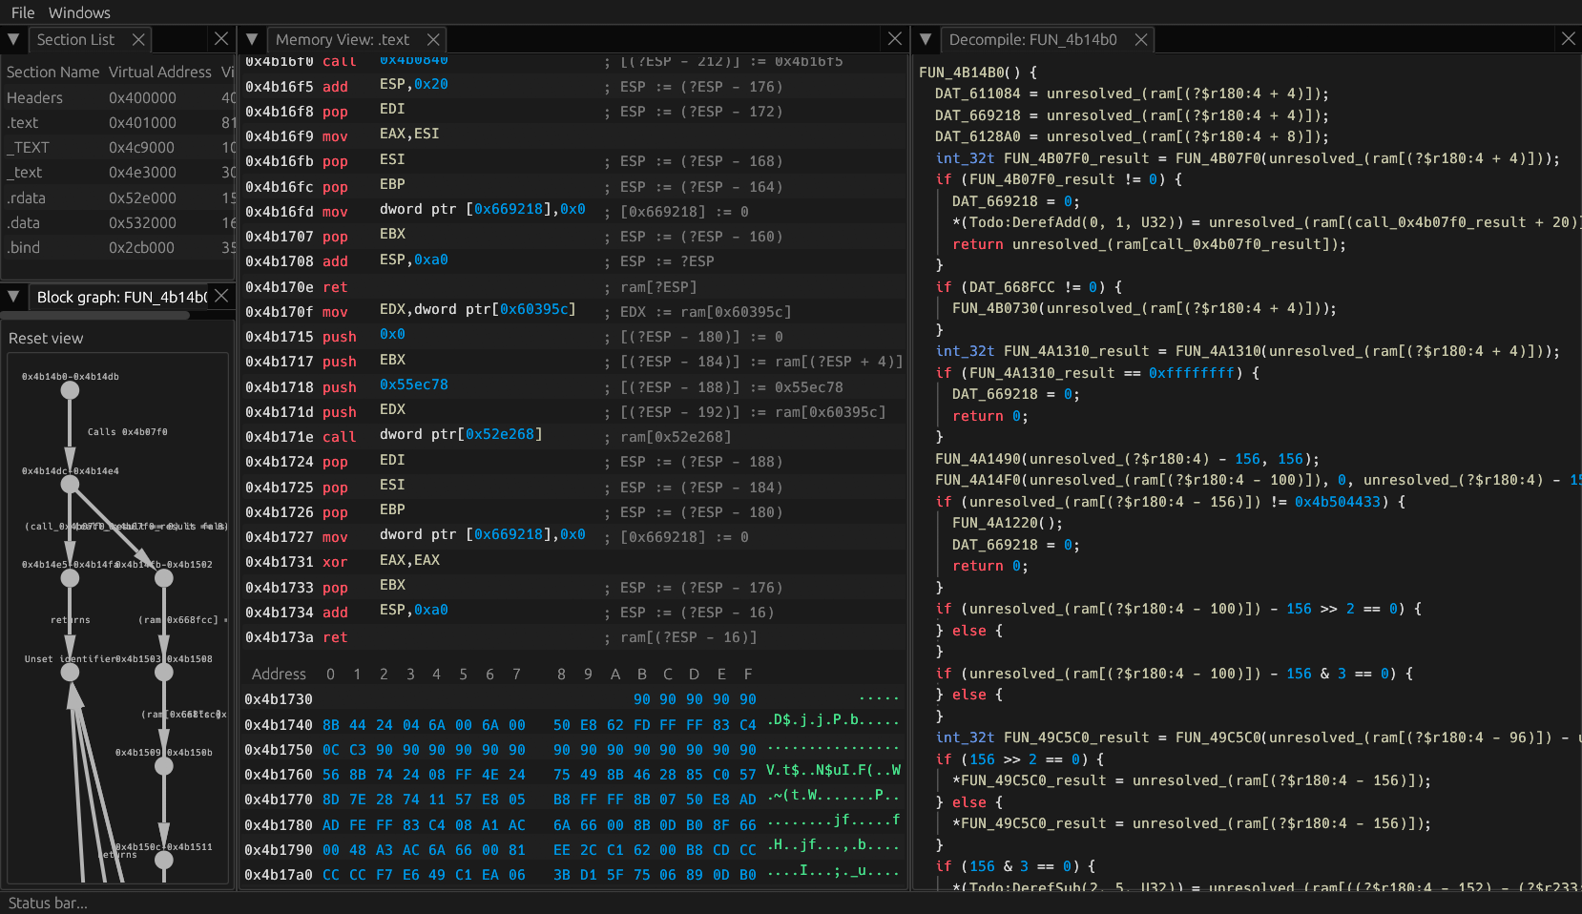Select the Headers section row

click(x=118, y=97)
